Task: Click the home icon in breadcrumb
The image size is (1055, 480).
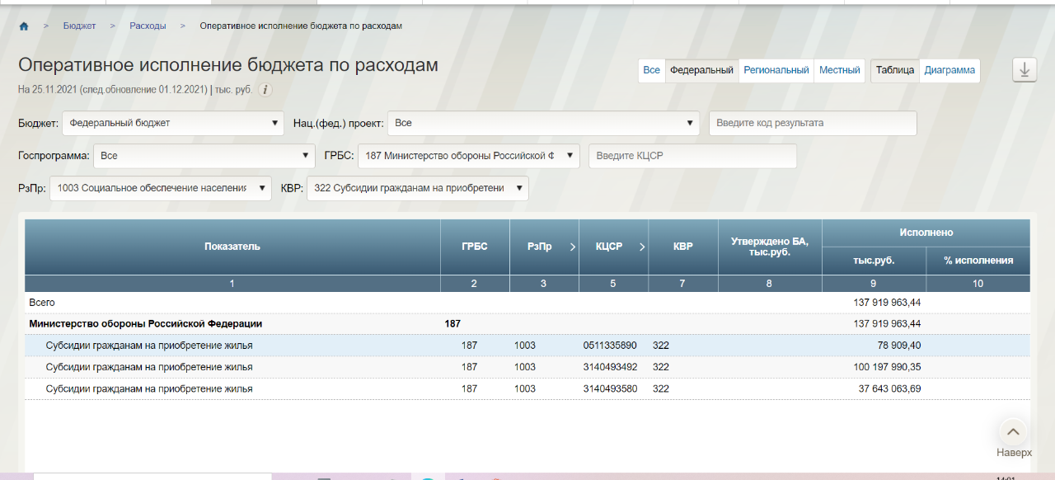Action: tap(24, 26)
